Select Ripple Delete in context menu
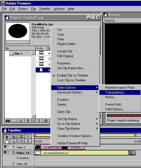Image resolution: width=141 pixels, height=168 pixels. (66, 44)
